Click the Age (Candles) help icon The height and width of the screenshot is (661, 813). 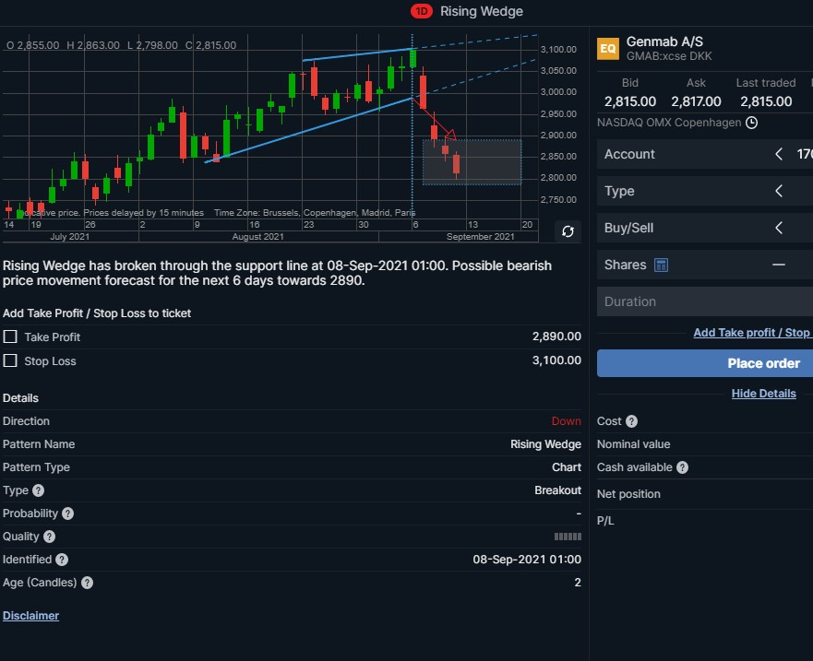87,583
